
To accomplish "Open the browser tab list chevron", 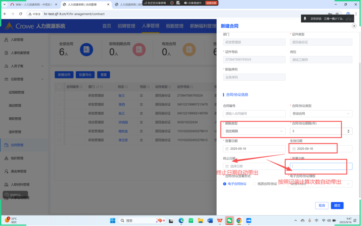I will point(4,4).
